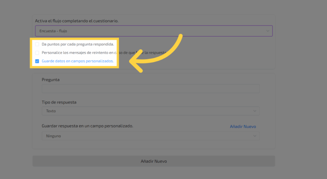The height and width of the screenshot is (179, 327).
Task: Click the "Da puntos por cada pregunta respondida" label text
Action: click(78, 44)
